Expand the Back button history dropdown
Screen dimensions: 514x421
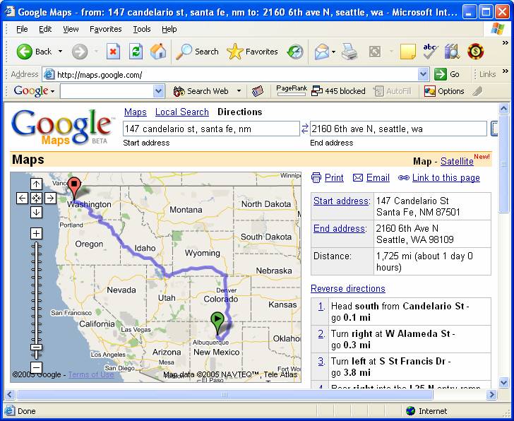(60, 52)
